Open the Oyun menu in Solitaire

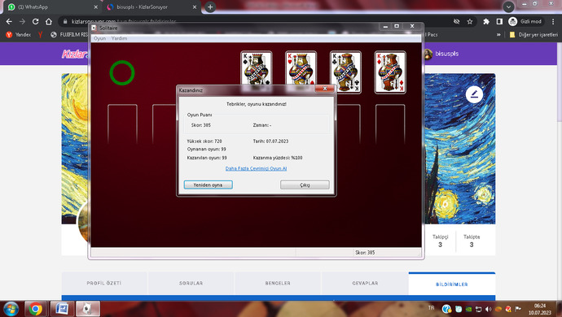pyautogui.click(x=99, y=38)
